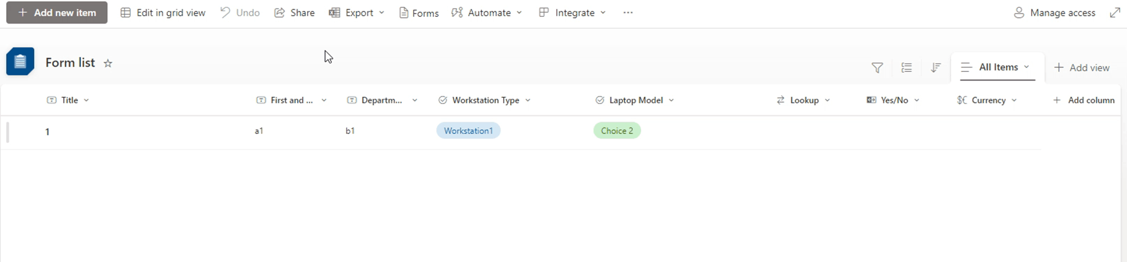Click the sort order icon
Viewport: 1127px width, 262px height.
935,68
